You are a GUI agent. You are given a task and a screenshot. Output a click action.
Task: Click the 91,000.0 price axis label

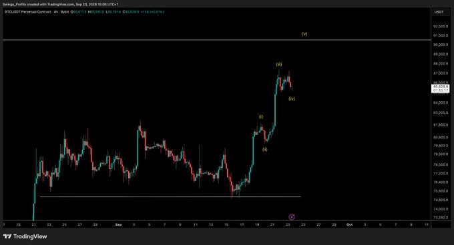coord(441,35)
